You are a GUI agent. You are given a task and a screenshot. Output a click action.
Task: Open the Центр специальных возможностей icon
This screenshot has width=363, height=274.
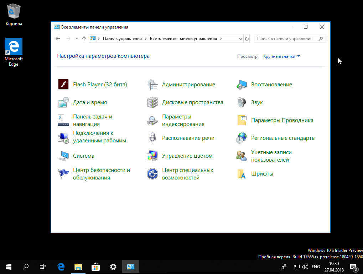coord(152,174)
